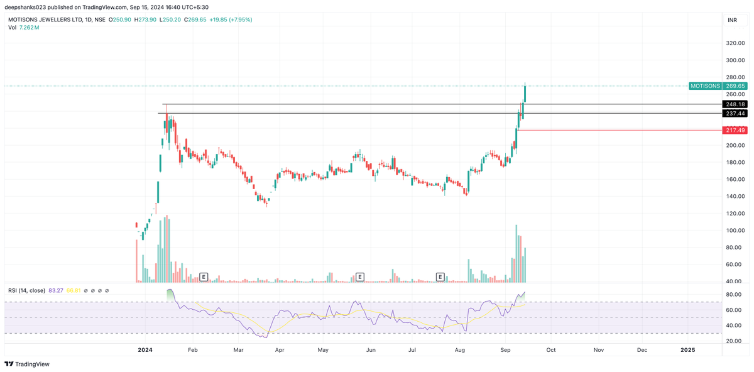Click the E earnings marker under August
The image size is (754, 372).
(440, 276)
